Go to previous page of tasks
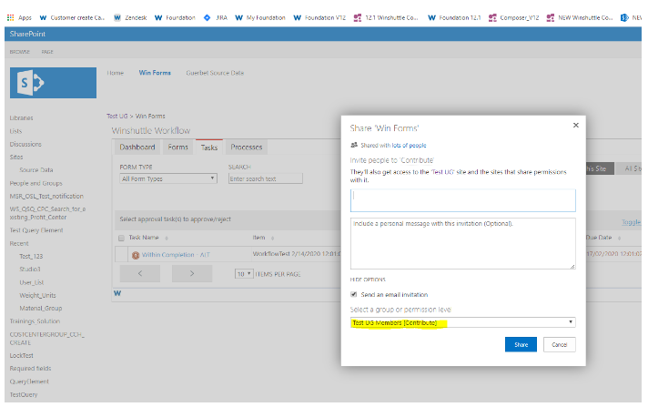 click(x=140, y=273)
